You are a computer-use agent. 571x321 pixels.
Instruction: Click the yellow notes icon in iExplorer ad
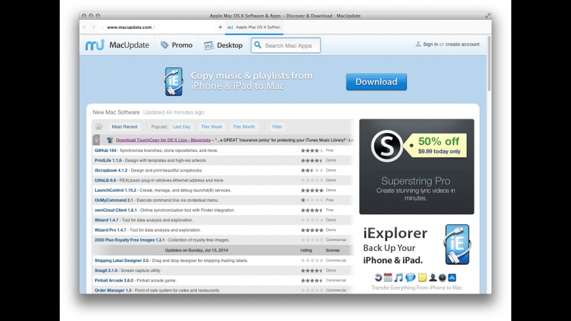422,277
